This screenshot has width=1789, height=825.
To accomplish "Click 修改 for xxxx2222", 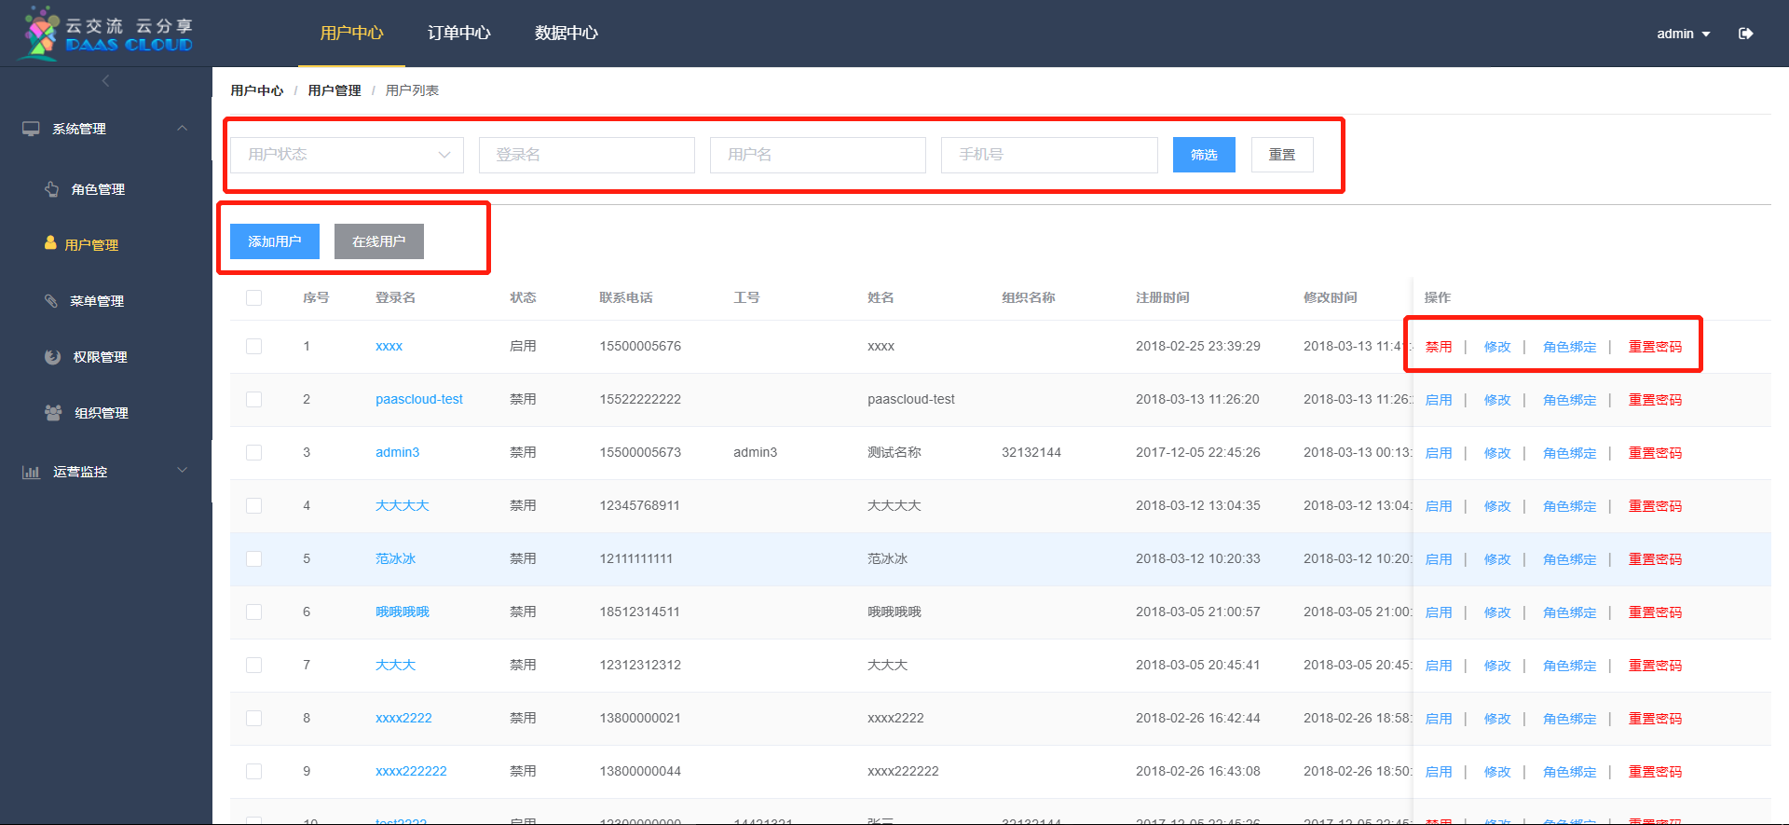I will (1497, 719).
